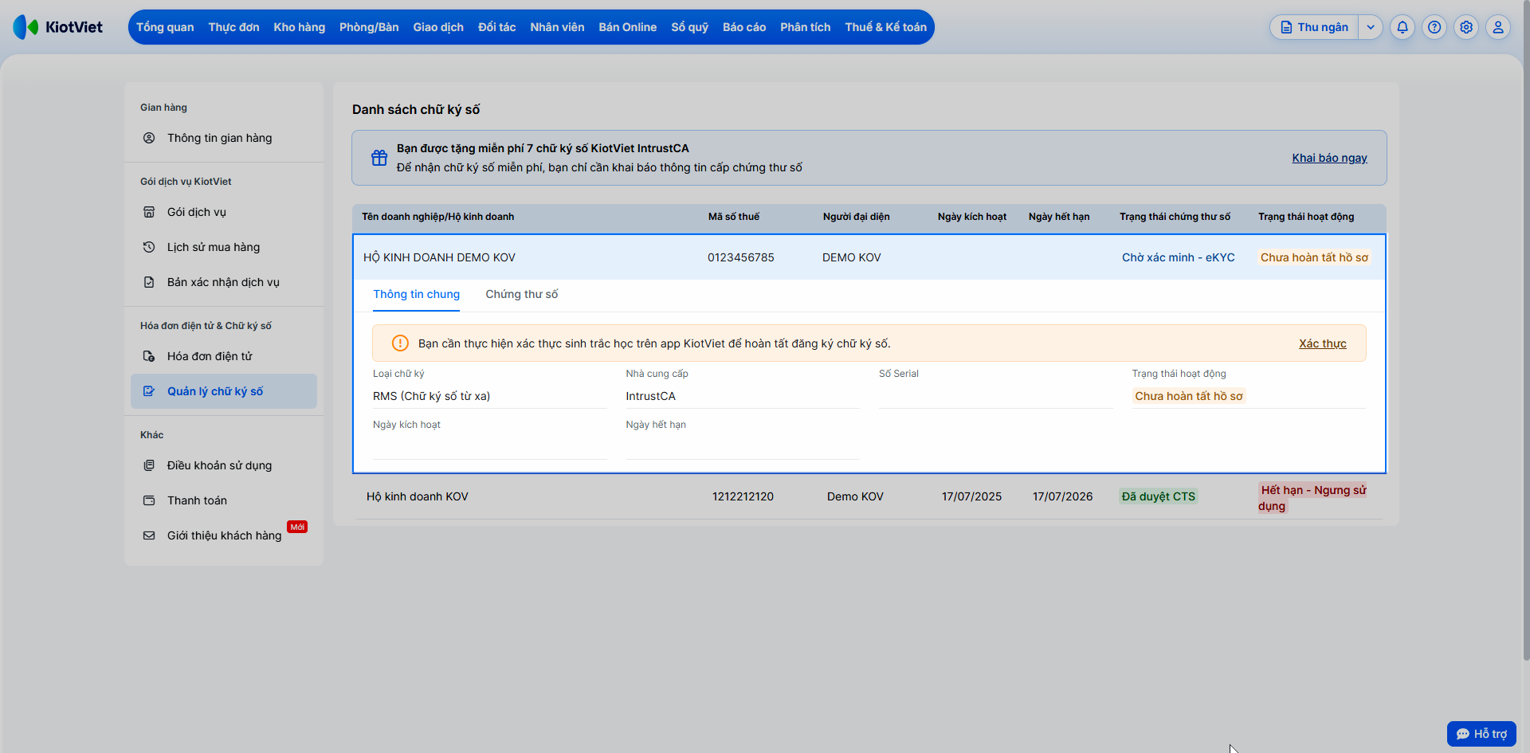Click the warning icon in the verification notice

click(400, 343)
